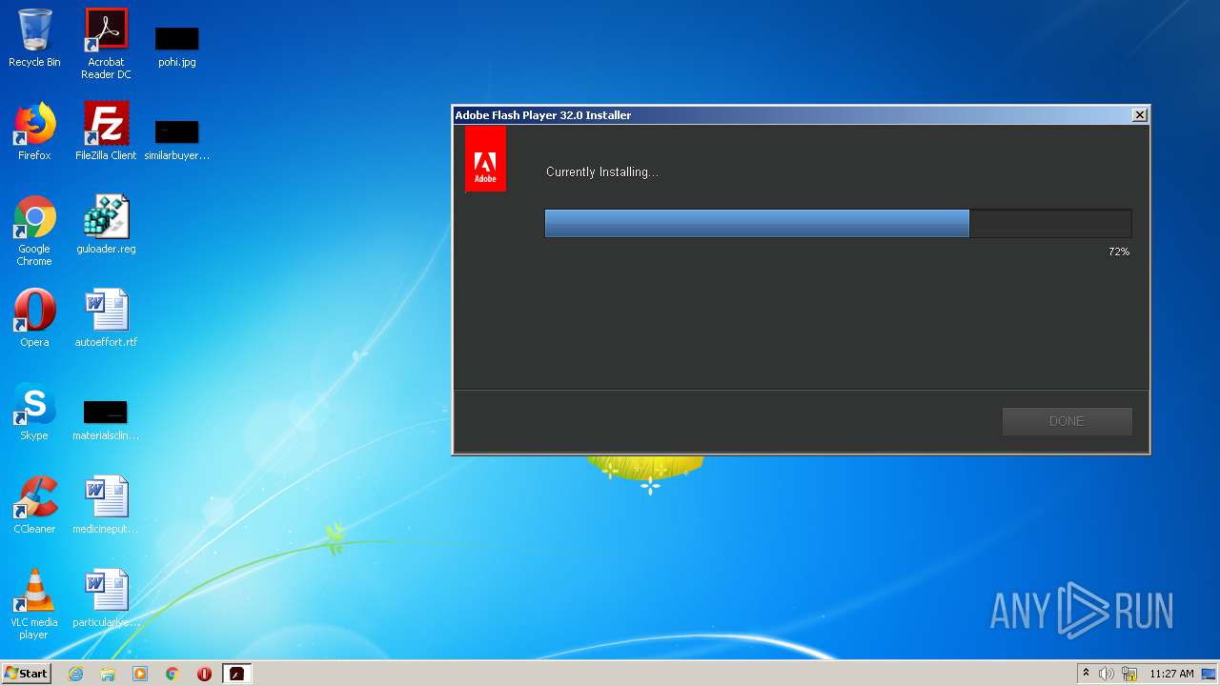The height and width of the screenshot is (686, 1220).
Task: Select the Opera desktop shortcut
Action: click(x=34, y=318)
